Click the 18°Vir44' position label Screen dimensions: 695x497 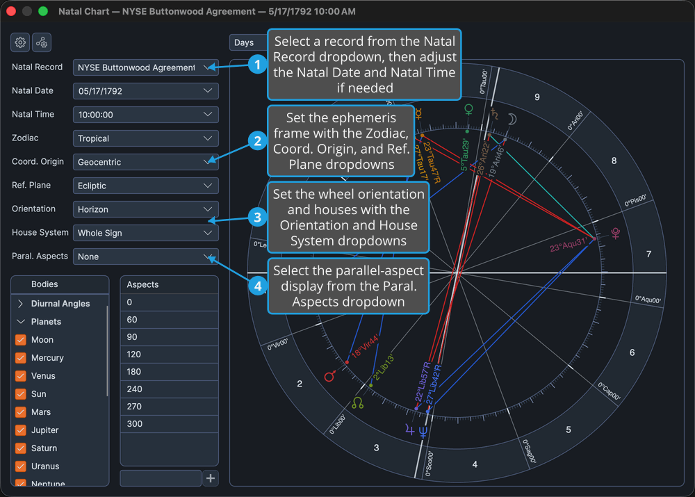pyautogui.click(x=366, y=347)
